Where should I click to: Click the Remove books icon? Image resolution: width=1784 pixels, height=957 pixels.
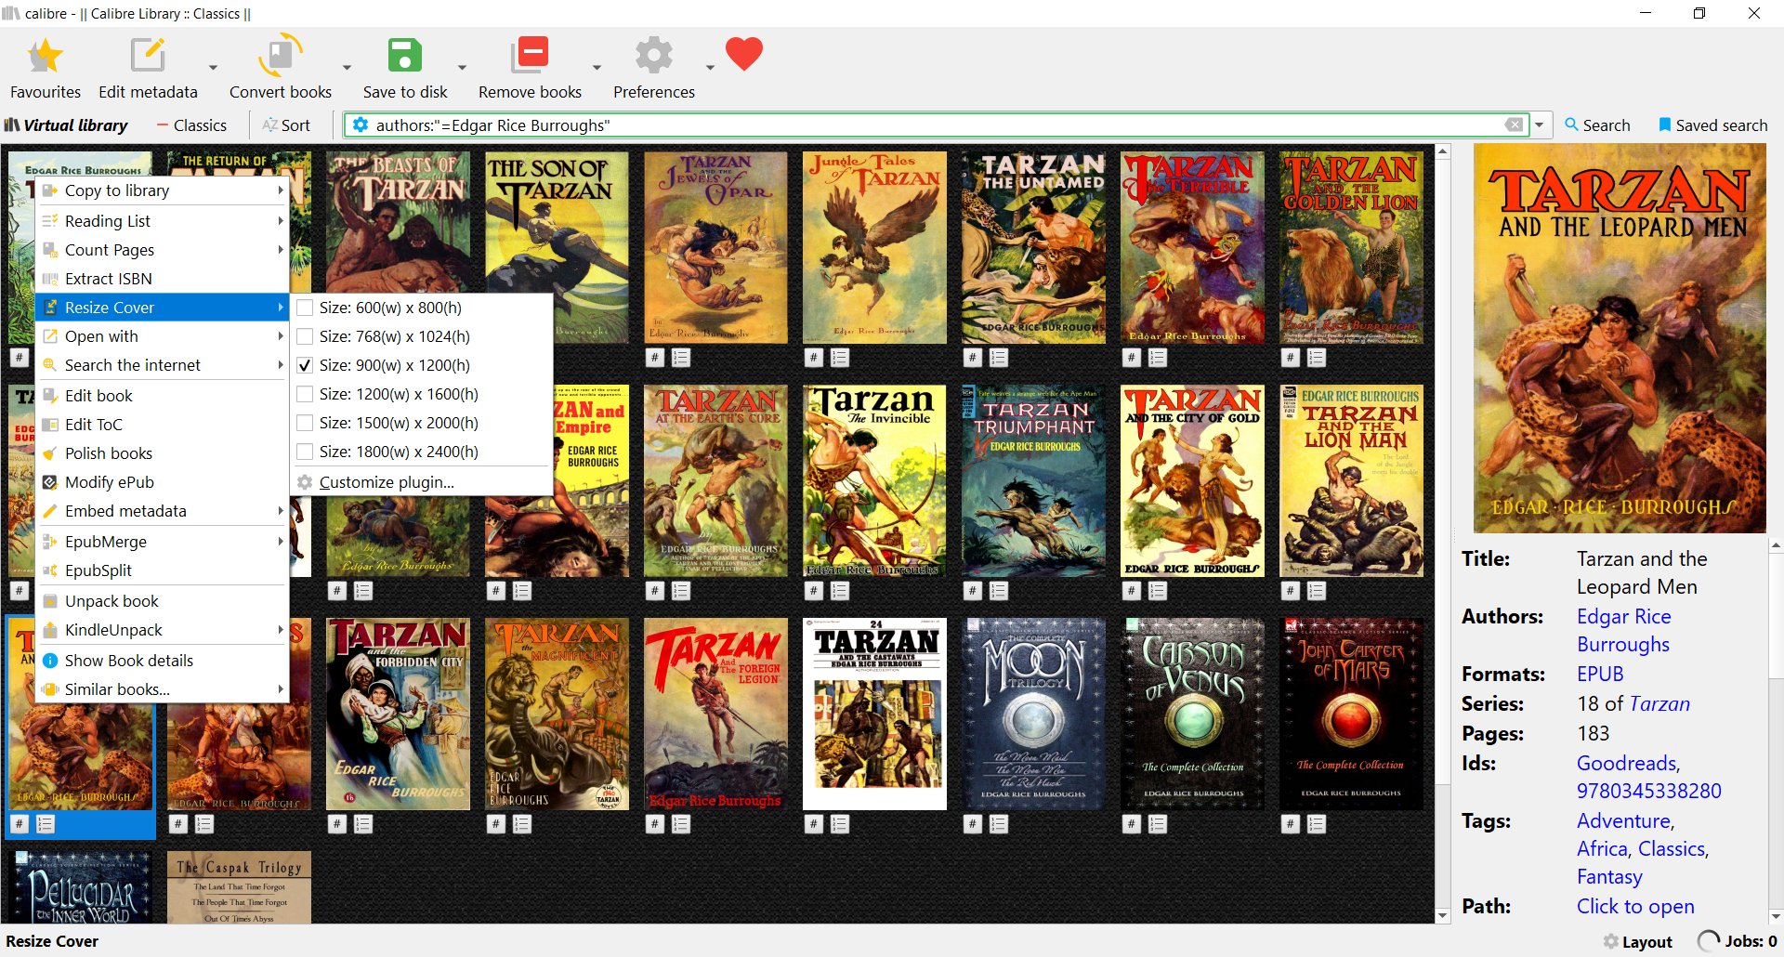tap(531, 56)
